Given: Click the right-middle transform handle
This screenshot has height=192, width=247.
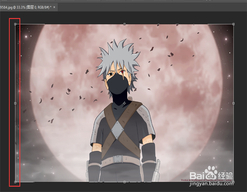Looking at the screenshot, I should 234,103.
